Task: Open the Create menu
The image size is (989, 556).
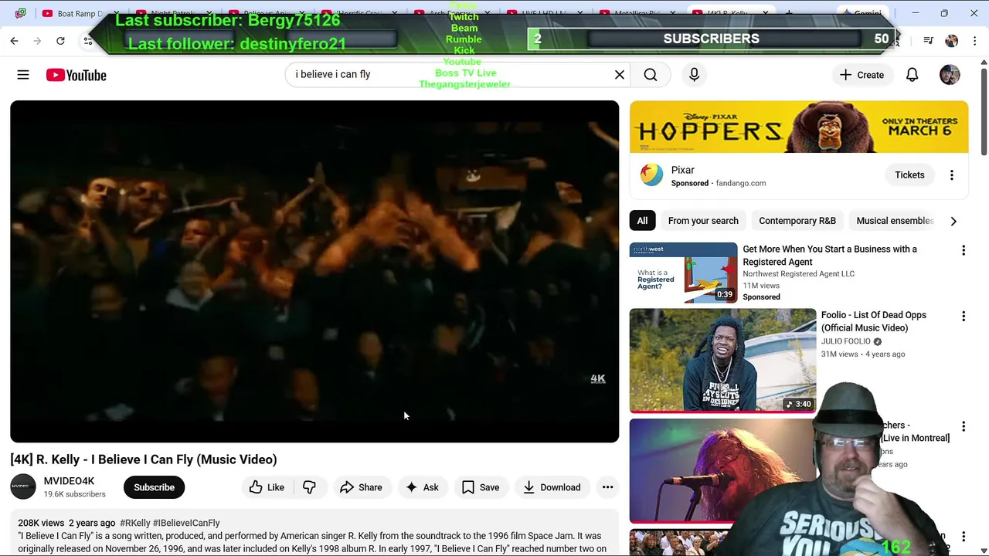Action: [862, 75]
